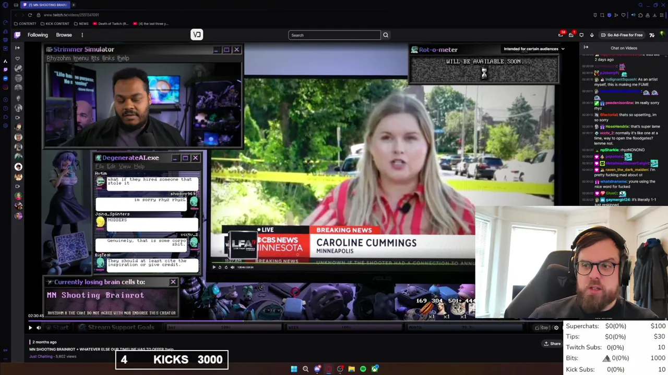The image size is (668, 375).
Task: Open the last three y... bookmark
Action: 151,23
